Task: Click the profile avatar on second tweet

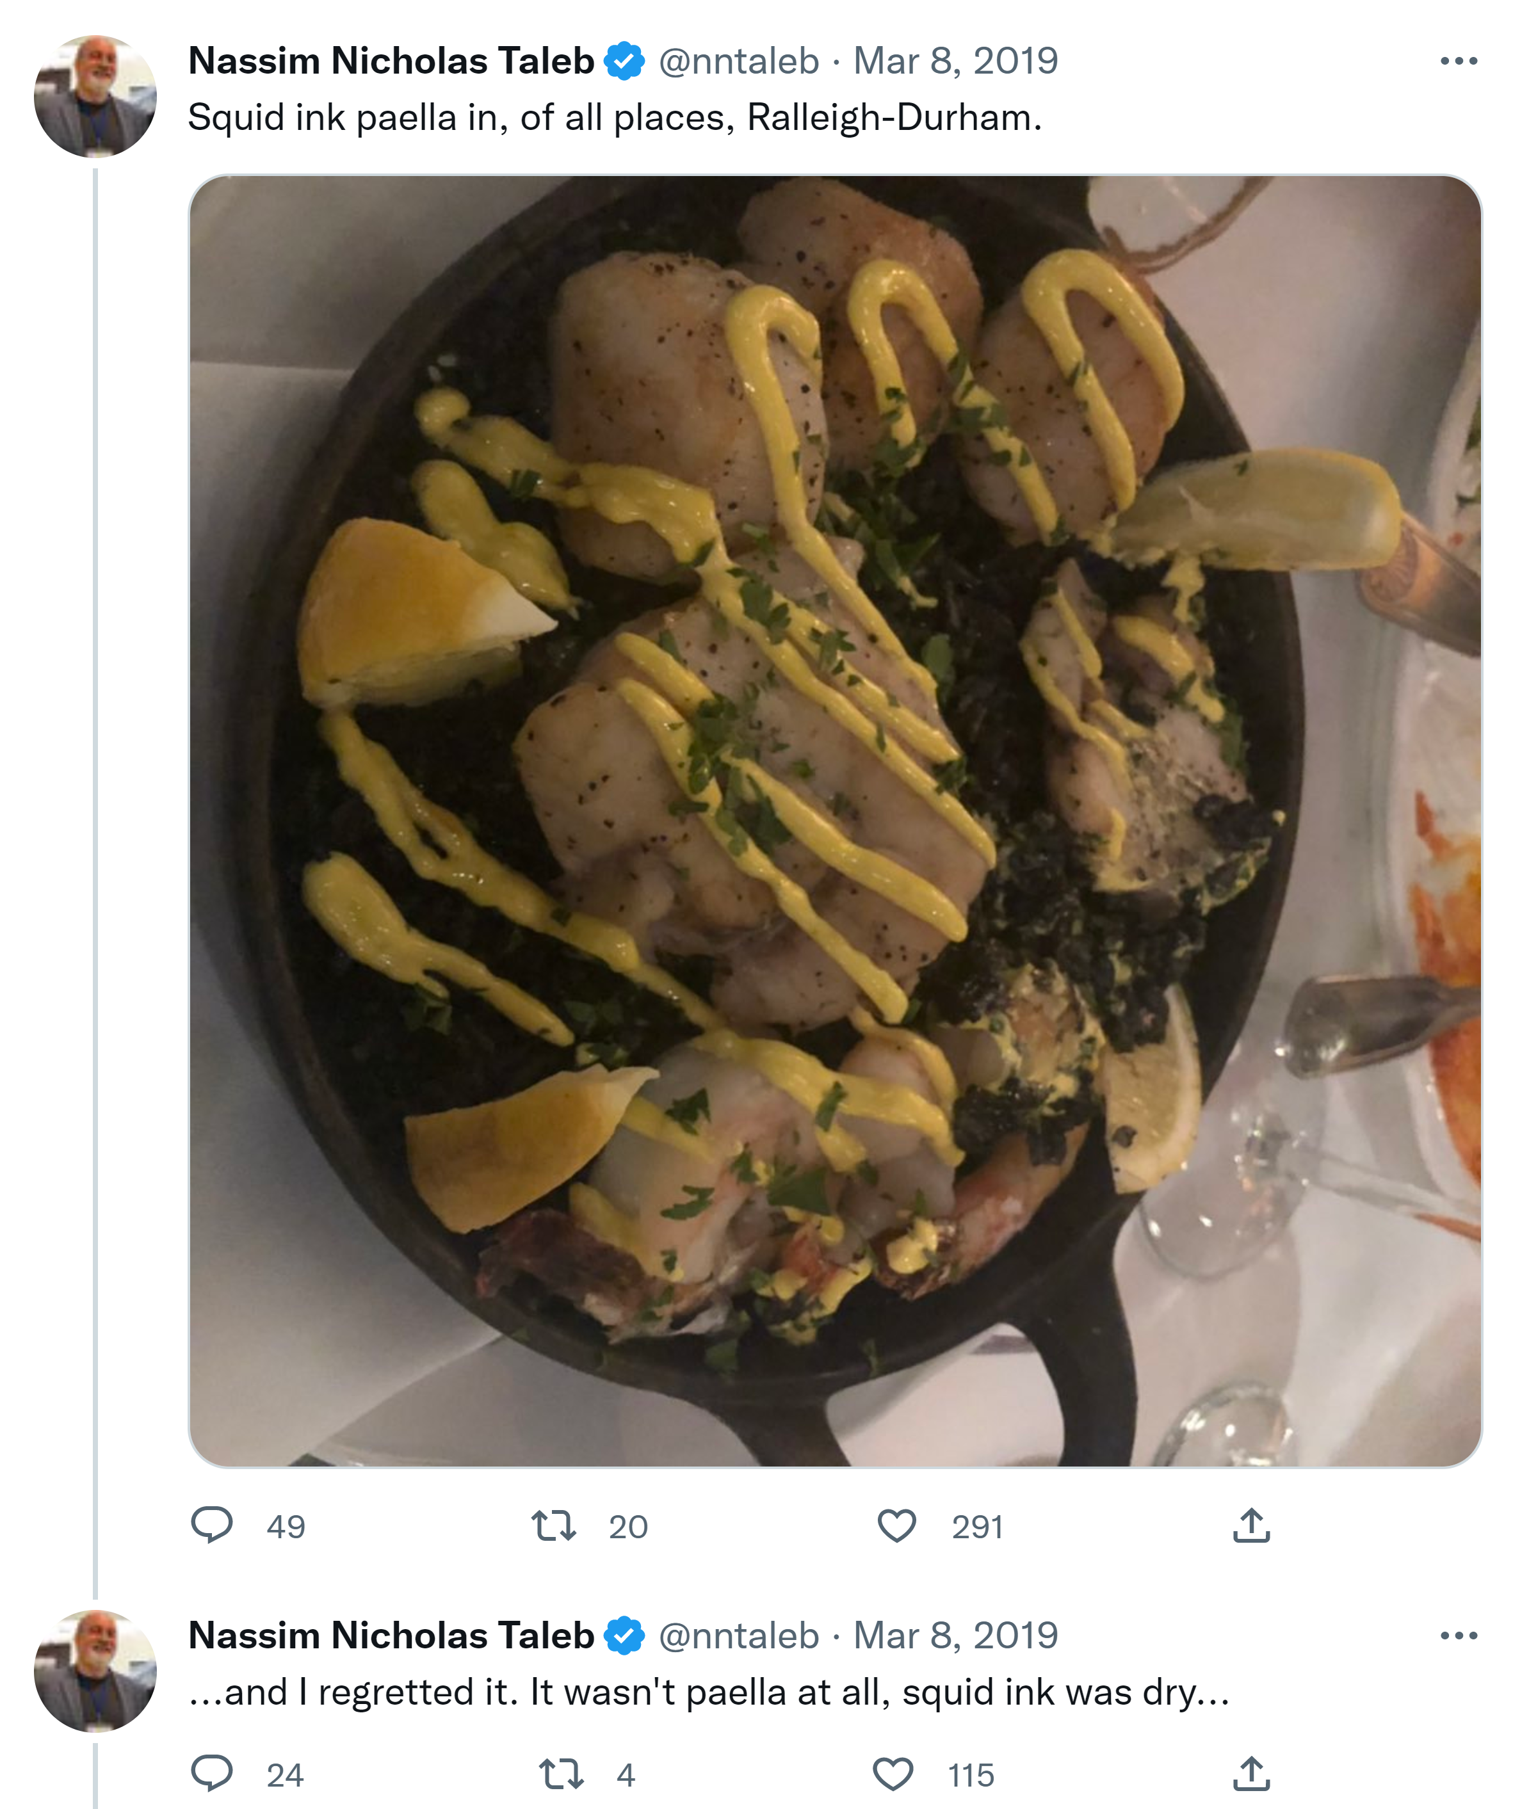Action: [x=95, y=1670]
